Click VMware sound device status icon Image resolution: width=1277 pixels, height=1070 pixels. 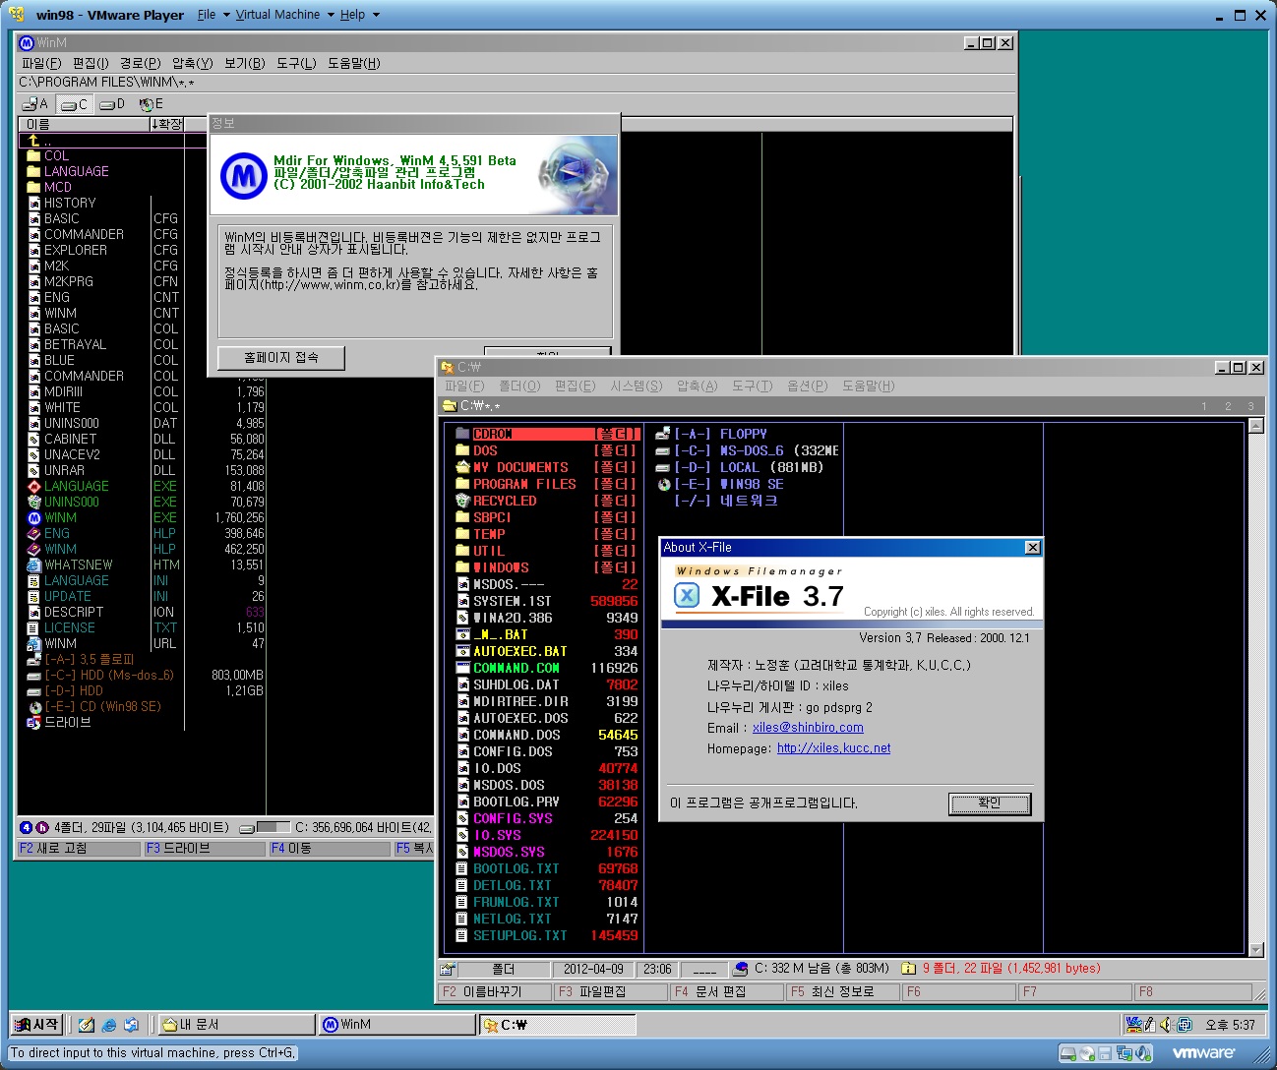1144,1053
